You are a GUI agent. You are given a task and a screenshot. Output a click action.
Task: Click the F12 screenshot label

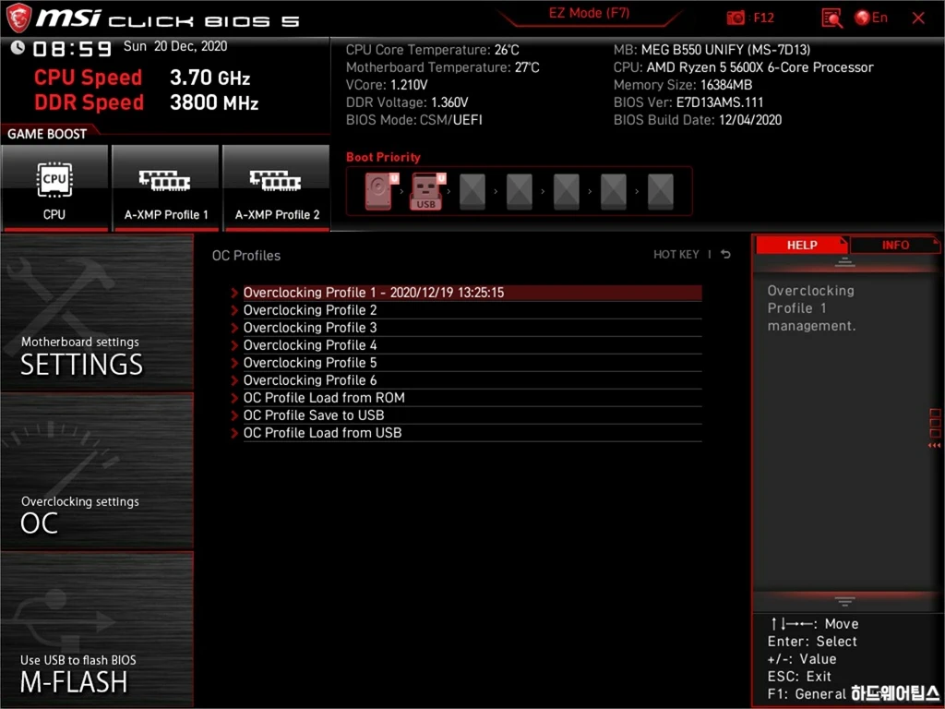click(763, 18)
